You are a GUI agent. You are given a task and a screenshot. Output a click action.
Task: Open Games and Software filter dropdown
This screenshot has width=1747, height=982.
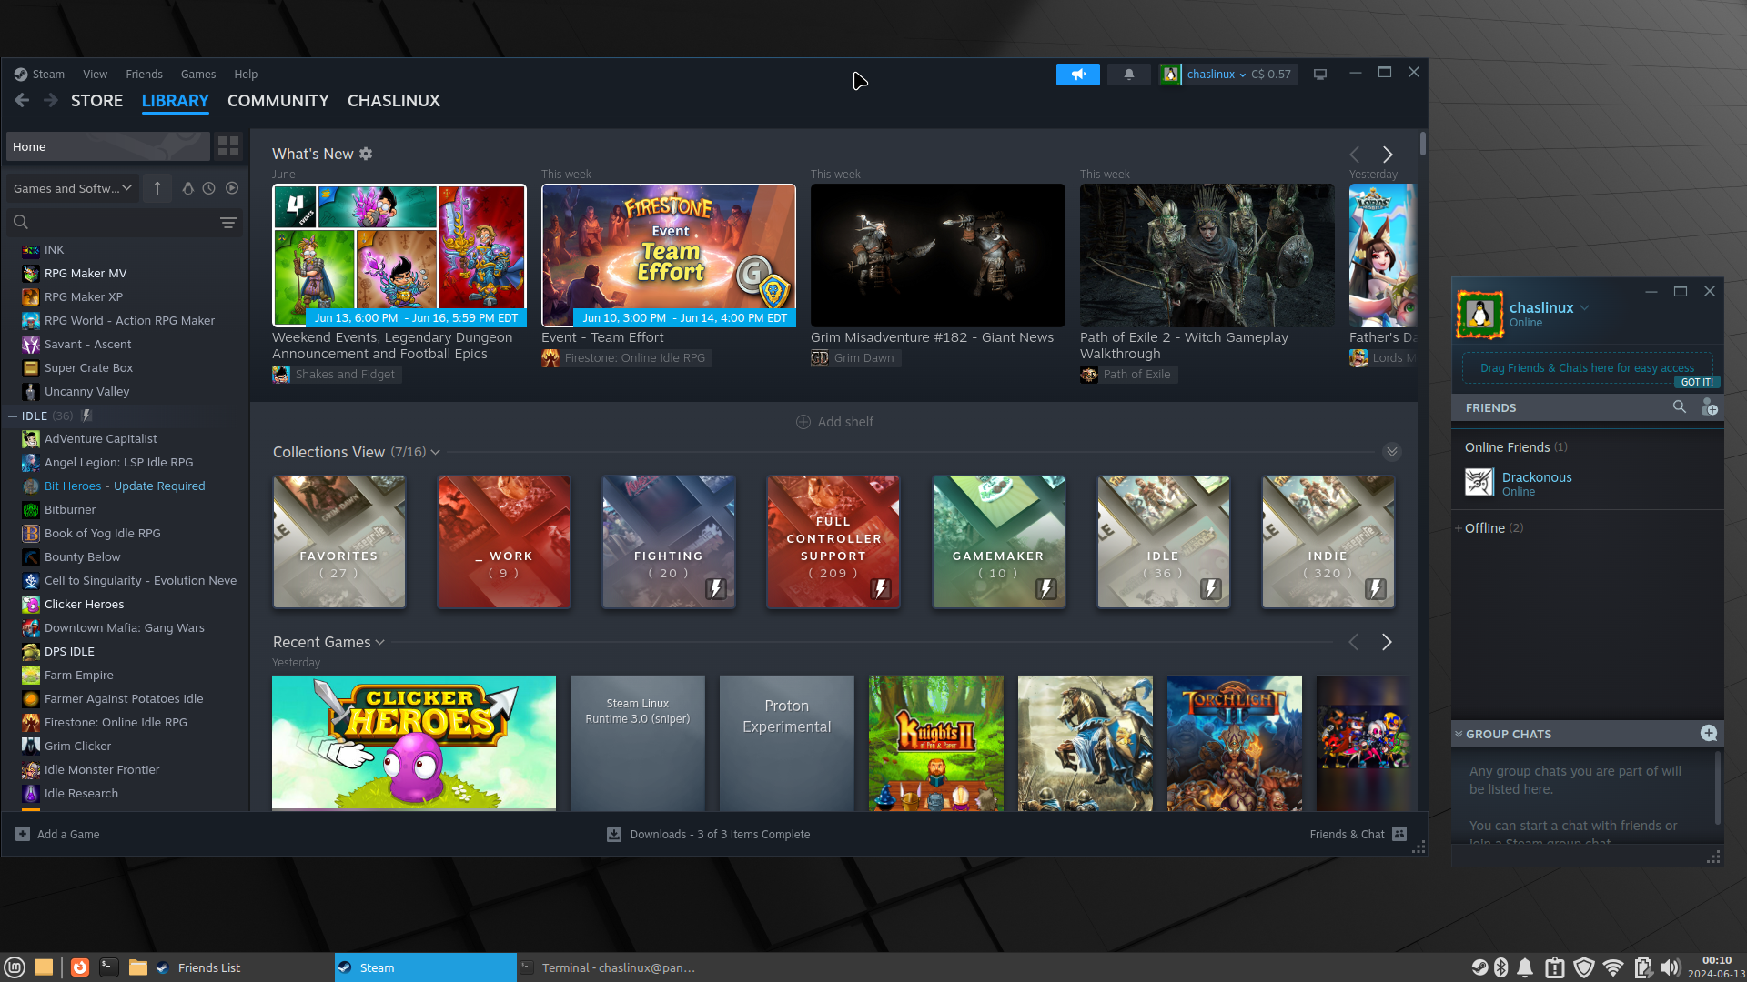click(73, 188)
